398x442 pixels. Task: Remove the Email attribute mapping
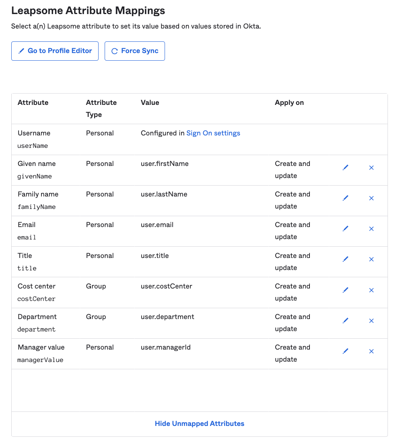point(371,229)
